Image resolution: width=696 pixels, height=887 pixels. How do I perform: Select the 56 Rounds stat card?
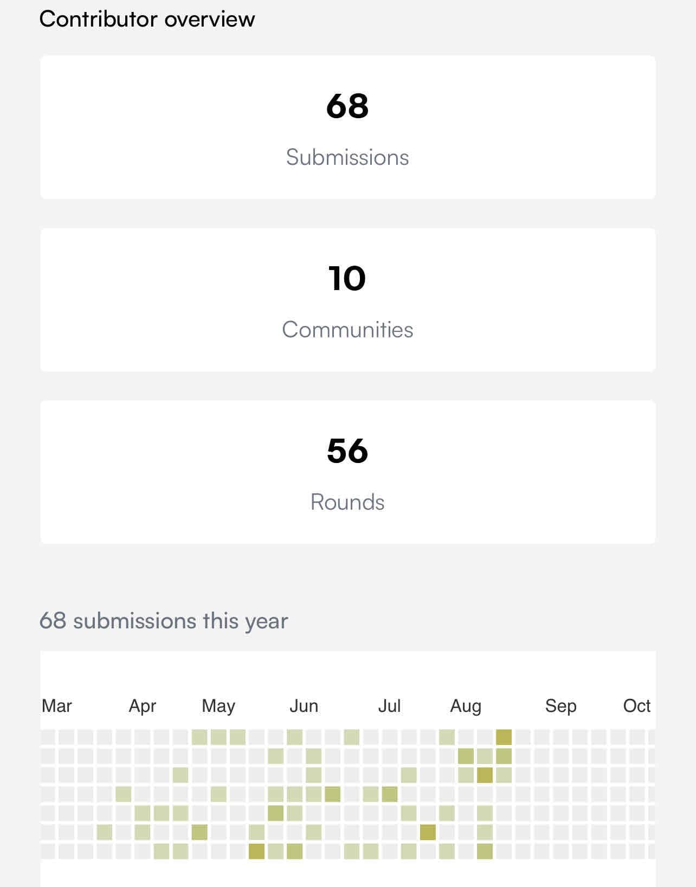pos(347,472)
